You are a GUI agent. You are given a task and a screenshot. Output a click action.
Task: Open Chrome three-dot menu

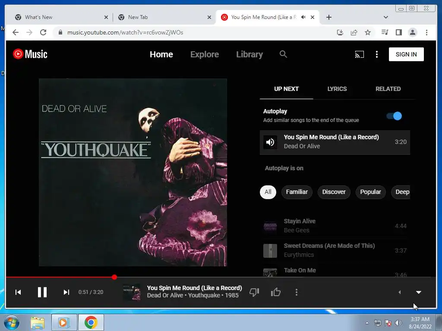point(426,32)
